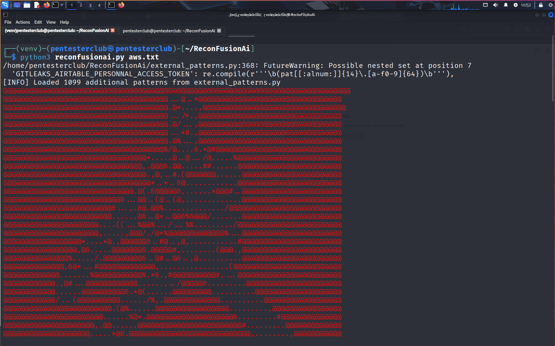This screenshot has height=346, width=555.
Task: Maximize the terminal window
Action: pos(544,15)
